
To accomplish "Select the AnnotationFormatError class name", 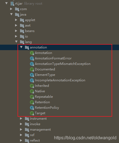I will click(53, 58).
